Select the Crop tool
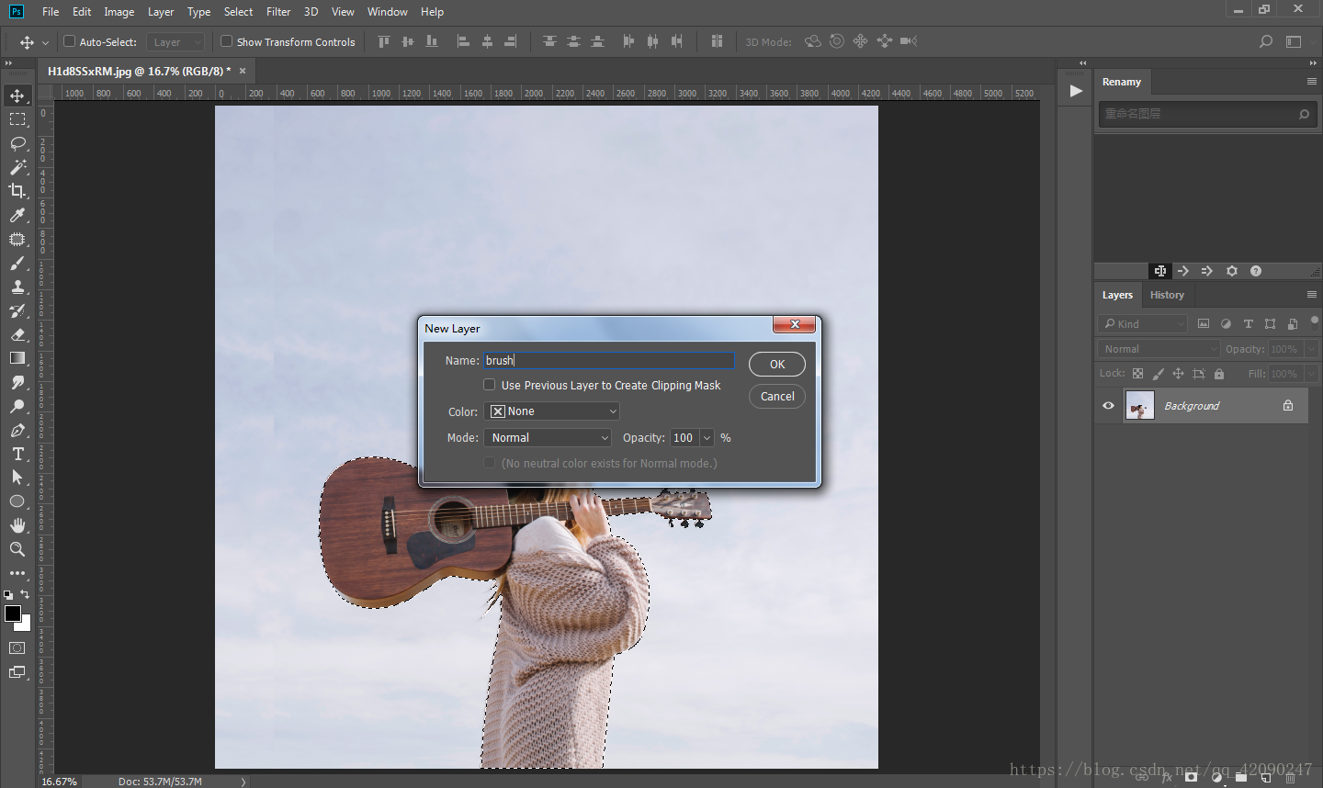The image size is (1323, 788). (x=17, y=191)
